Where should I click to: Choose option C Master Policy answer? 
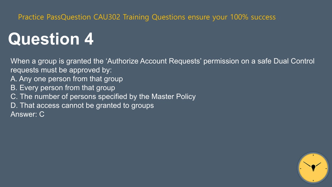(103, 97)
